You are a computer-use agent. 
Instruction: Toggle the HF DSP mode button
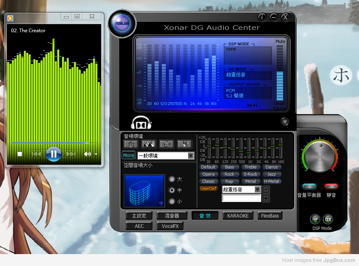click(x=315, y=219)
